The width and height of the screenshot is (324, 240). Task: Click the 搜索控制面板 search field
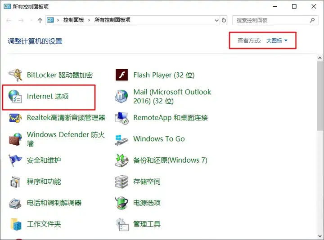pyautogui.click(x=275, y=20)
